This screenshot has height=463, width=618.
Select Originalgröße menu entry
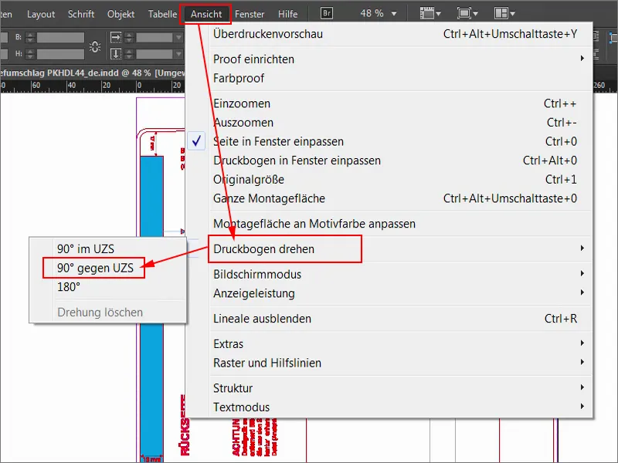[395, 179]
